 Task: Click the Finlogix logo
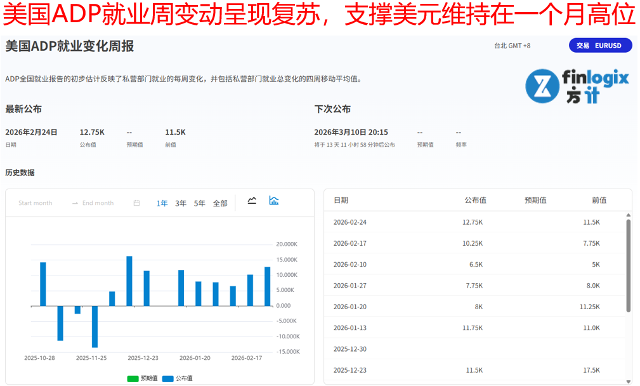point(577,86)
